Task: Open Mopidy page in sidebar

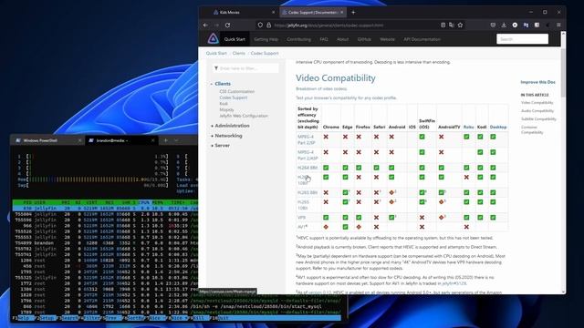Action: click(226, 109)
